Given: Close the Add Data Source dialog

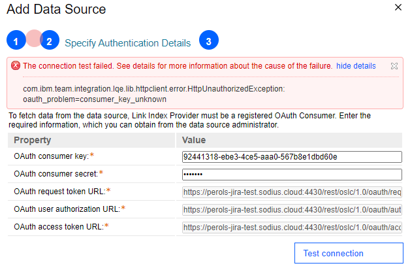Looking at the screenshot, I should tap(398, 7).
